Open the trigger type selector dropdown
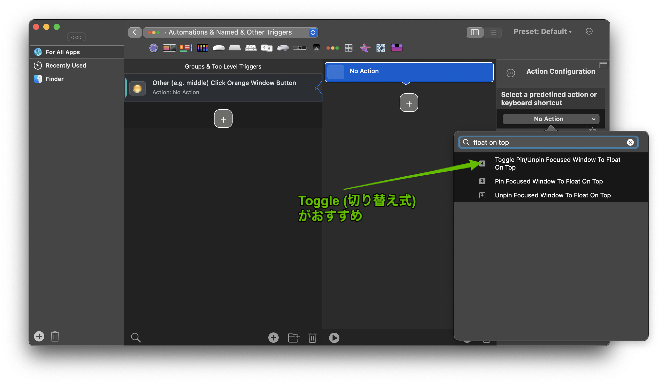 pyautogui.click(x=230, y=32)
